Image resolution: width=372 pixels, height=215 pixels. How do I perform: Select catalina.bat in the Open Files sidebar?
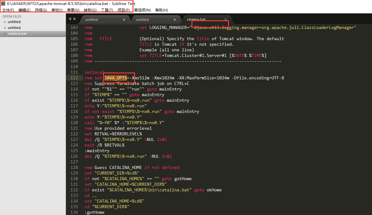point(33,34)
